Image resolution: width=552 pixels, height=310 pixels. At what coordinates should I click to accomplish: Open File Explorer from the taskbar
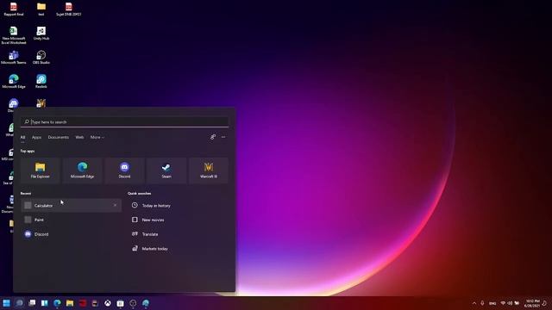tap(70, 303)
